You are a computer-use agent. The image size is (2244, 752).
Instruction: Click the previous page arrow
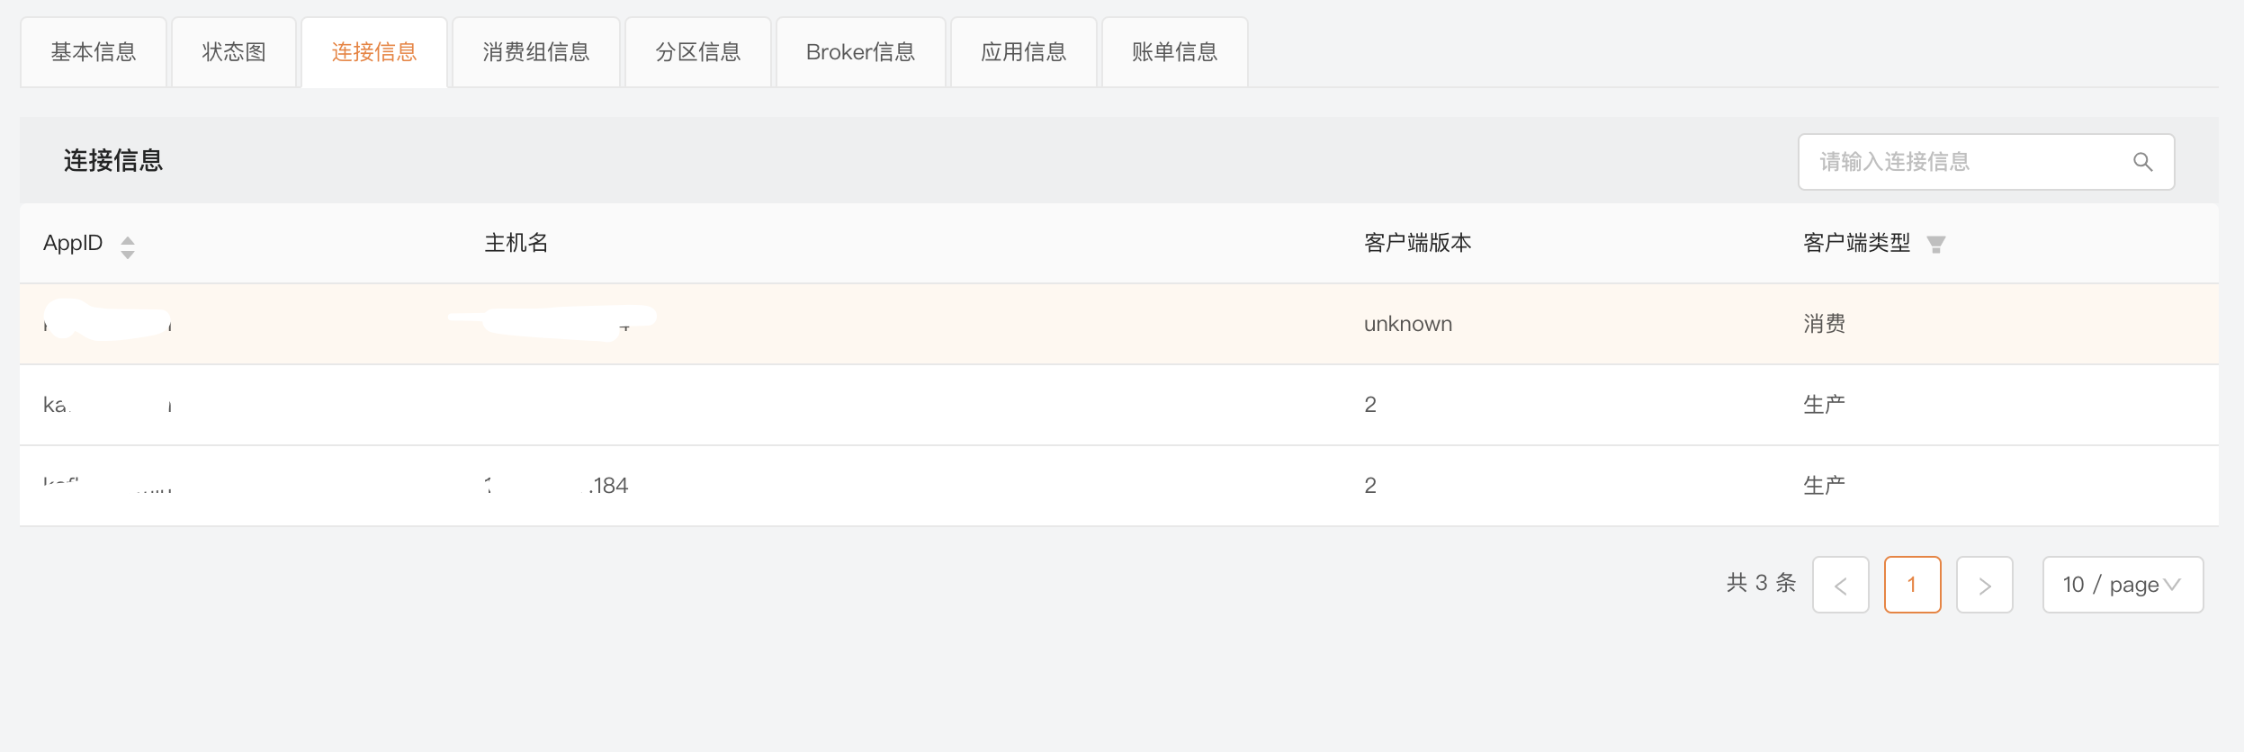1842,585
